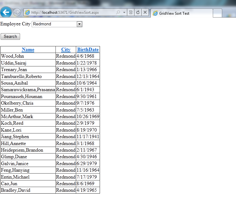Viewport: 236px width, 198px height.
Task: Open a new blank tab
Action: (218, 13)
